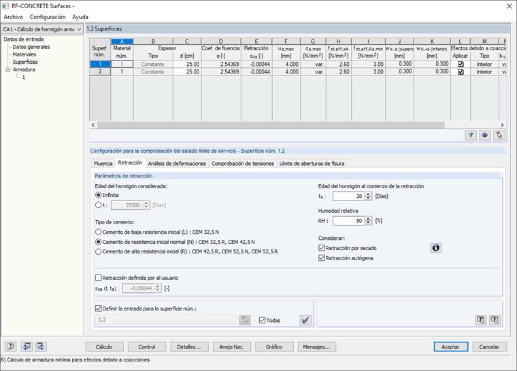Image resolution: width=517 pixels, height=371 pixels.
Task: Click the Cálculo button
Action: coord(104,347)
